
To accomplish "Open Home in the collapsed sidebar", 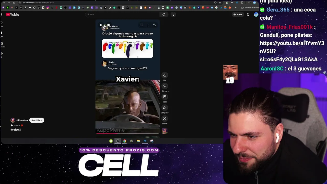I will point(1,24).
